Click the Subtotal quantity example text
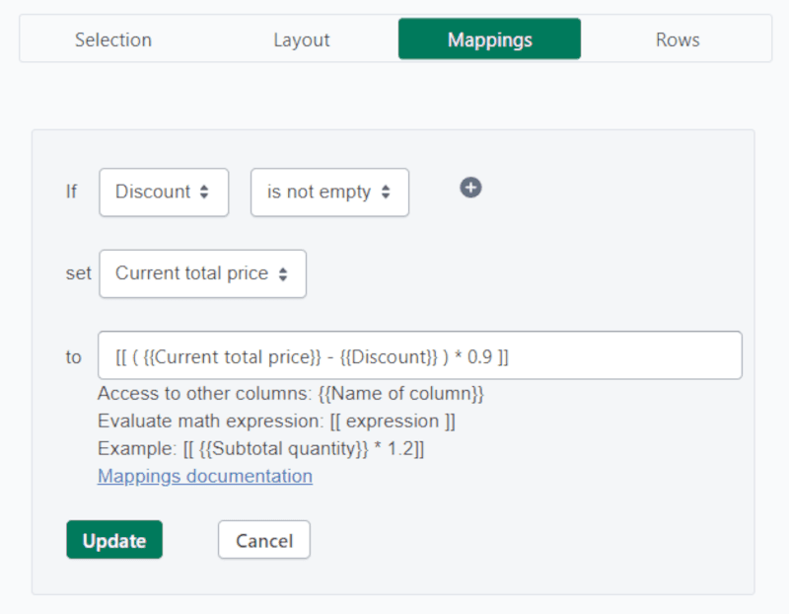The height and width of the screenshot is (614, 789). [x=261, y=448]
